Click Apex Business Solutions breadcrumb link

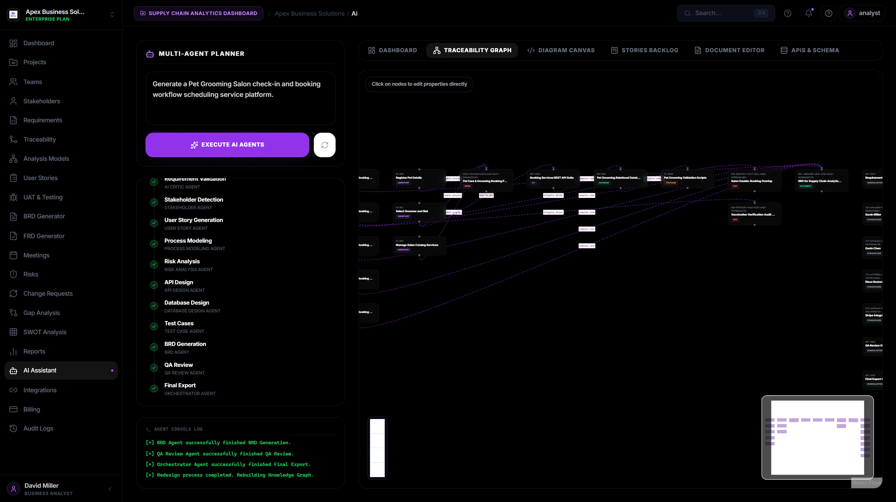[310, 14]
